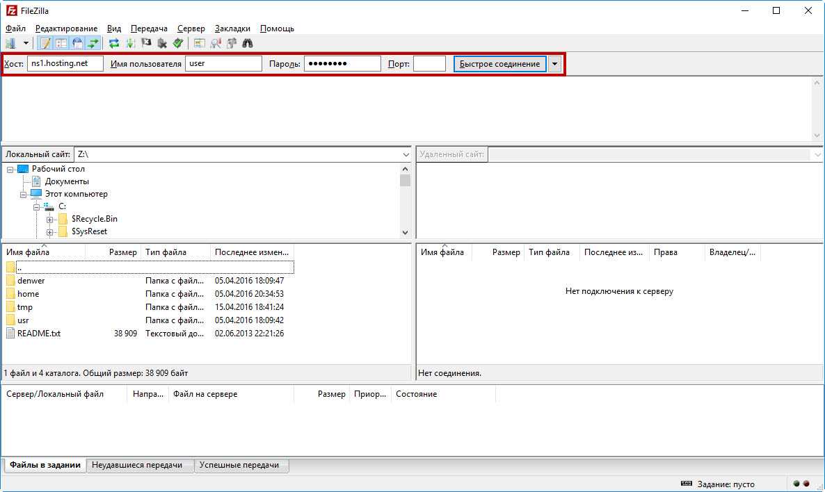The width and height of the screenshot is (825, 492).
Task: Open the local site path dropdown
Action: (406, 154)
